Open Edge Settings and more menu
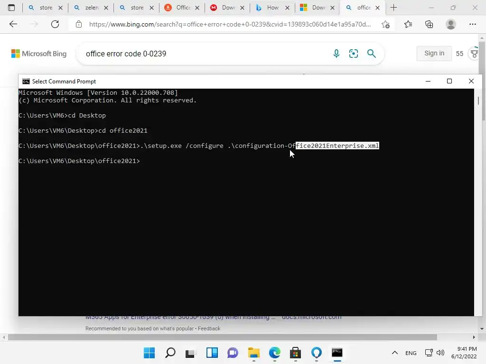Image resolution: width=486 pixels, height=364 pixels. tap(472, 24)
